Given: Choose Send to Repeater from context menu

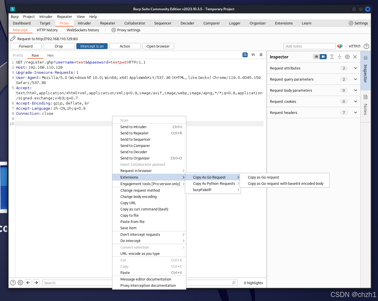Looking at the screenshot, I should click(149, 133).
